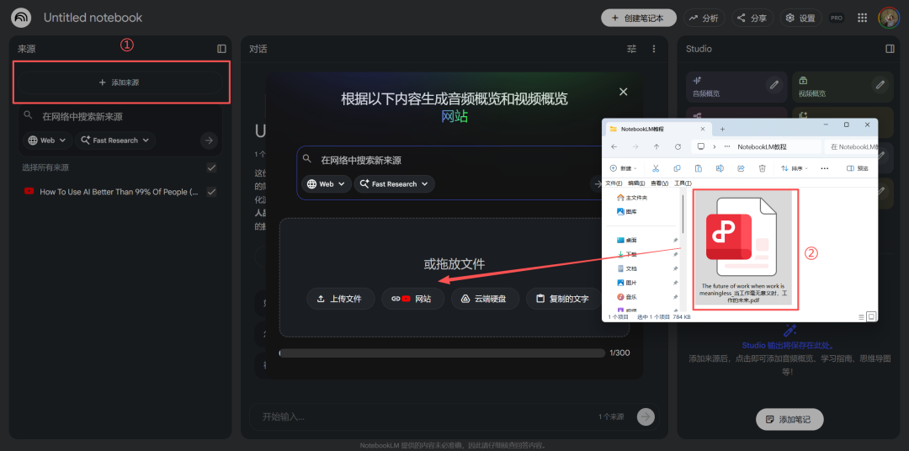Toggle 选择所有来源 checkbox
This screenshot has height=451, width=909.
(x=211, y=167)
